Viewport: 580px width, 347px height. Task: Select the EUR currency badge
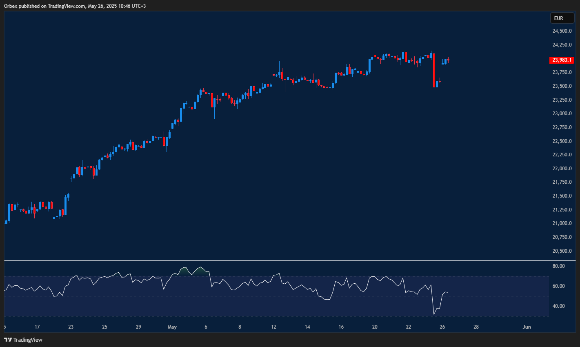(x=562, y=18)
